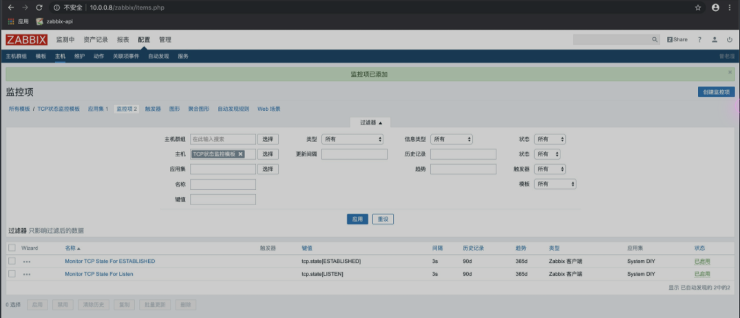The width and height of the screenshot is (740, 318).
Task: Click the 重设 filter button
Action: (x=383, y=220)
